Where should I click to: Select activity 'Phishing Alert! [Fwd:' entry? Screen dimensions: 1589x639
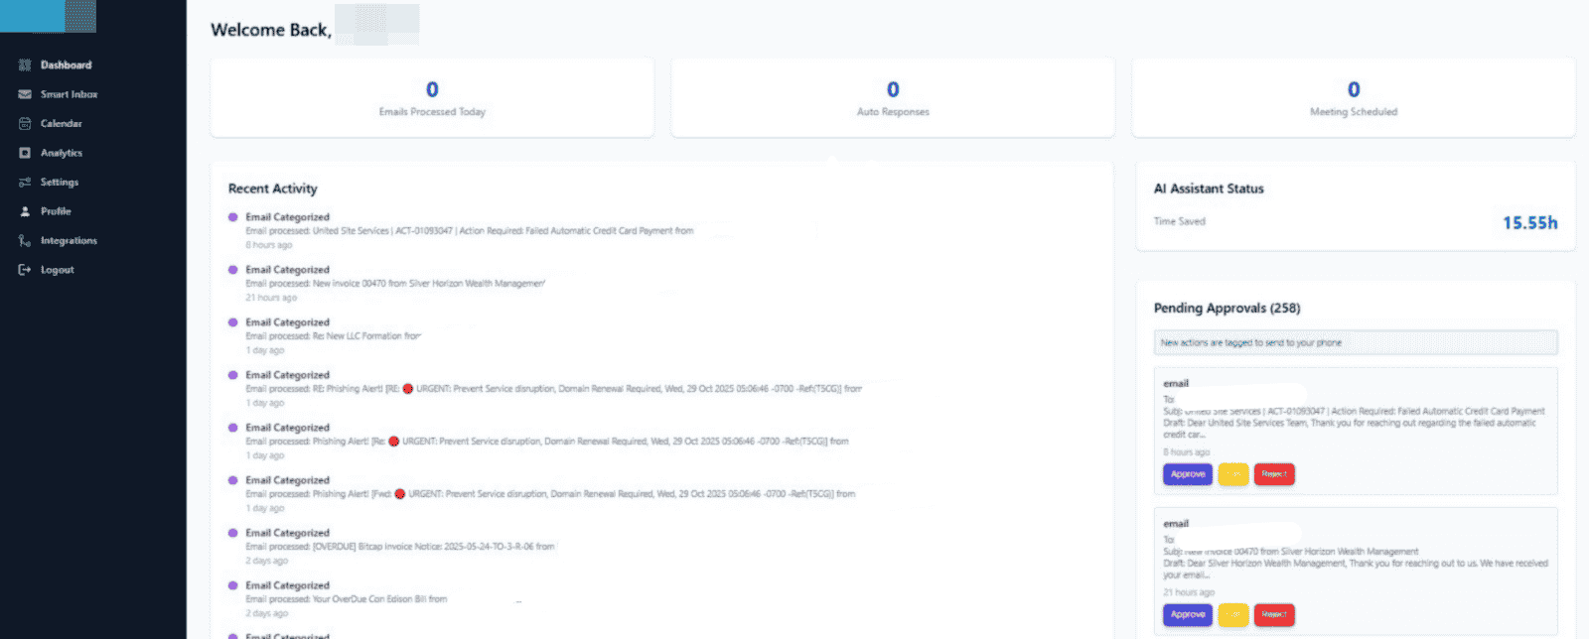549,493
